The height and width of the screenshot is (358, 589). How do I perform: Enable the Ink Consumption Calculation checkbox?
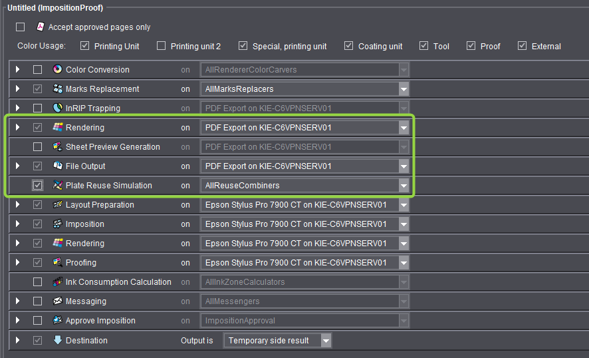(x=38, y=282)
